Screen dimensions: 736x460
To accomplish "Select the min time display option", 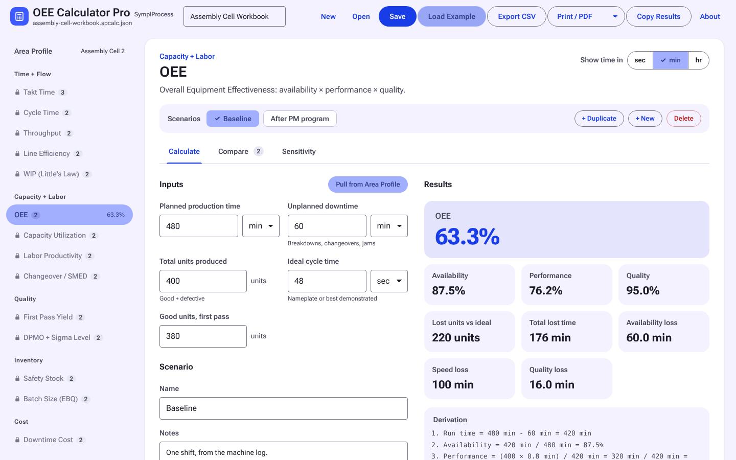I will (x=671, y=60).
